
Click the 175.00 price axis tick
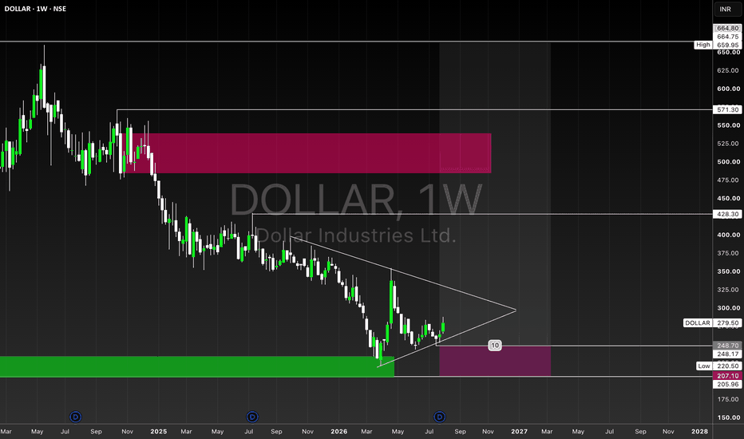(728, 399)
